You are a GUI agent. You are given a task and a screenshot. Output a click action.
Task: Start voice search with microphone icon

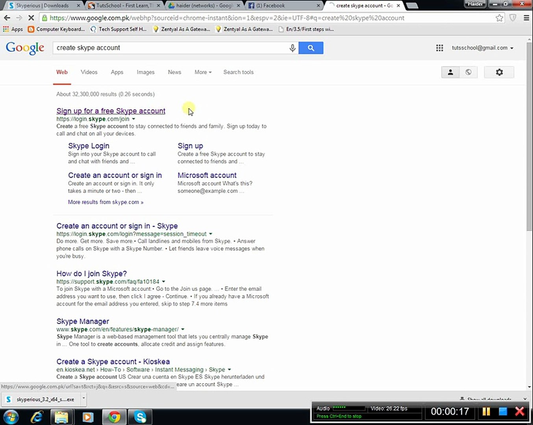point(292,48)
